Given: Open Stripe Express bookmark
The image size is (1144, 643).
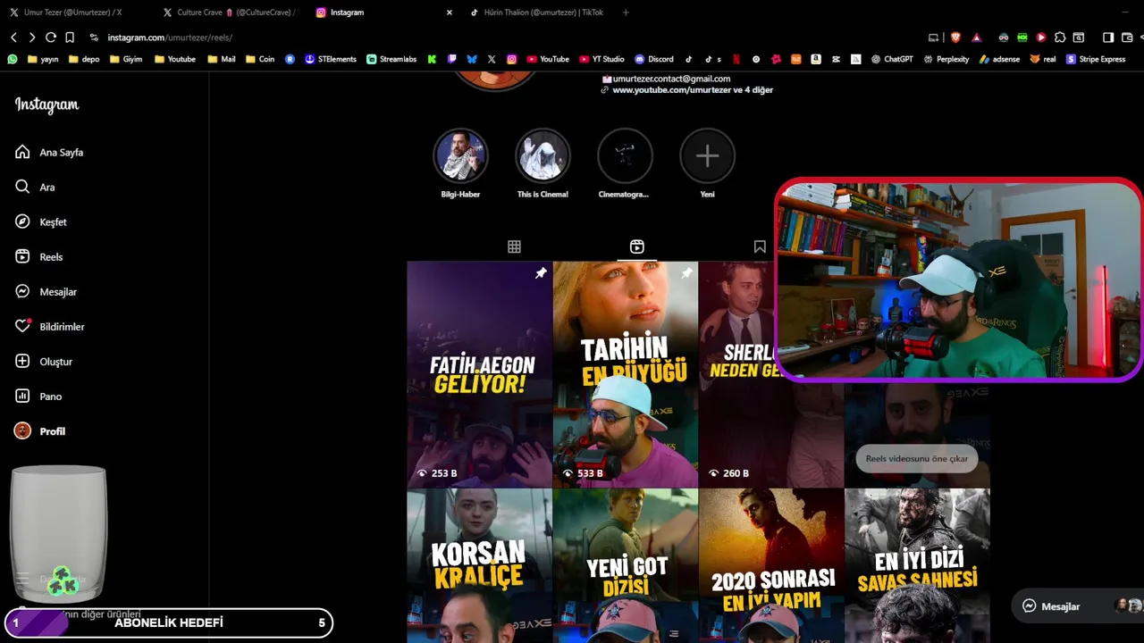Looking at the screenshot, I should [1096, 59].
